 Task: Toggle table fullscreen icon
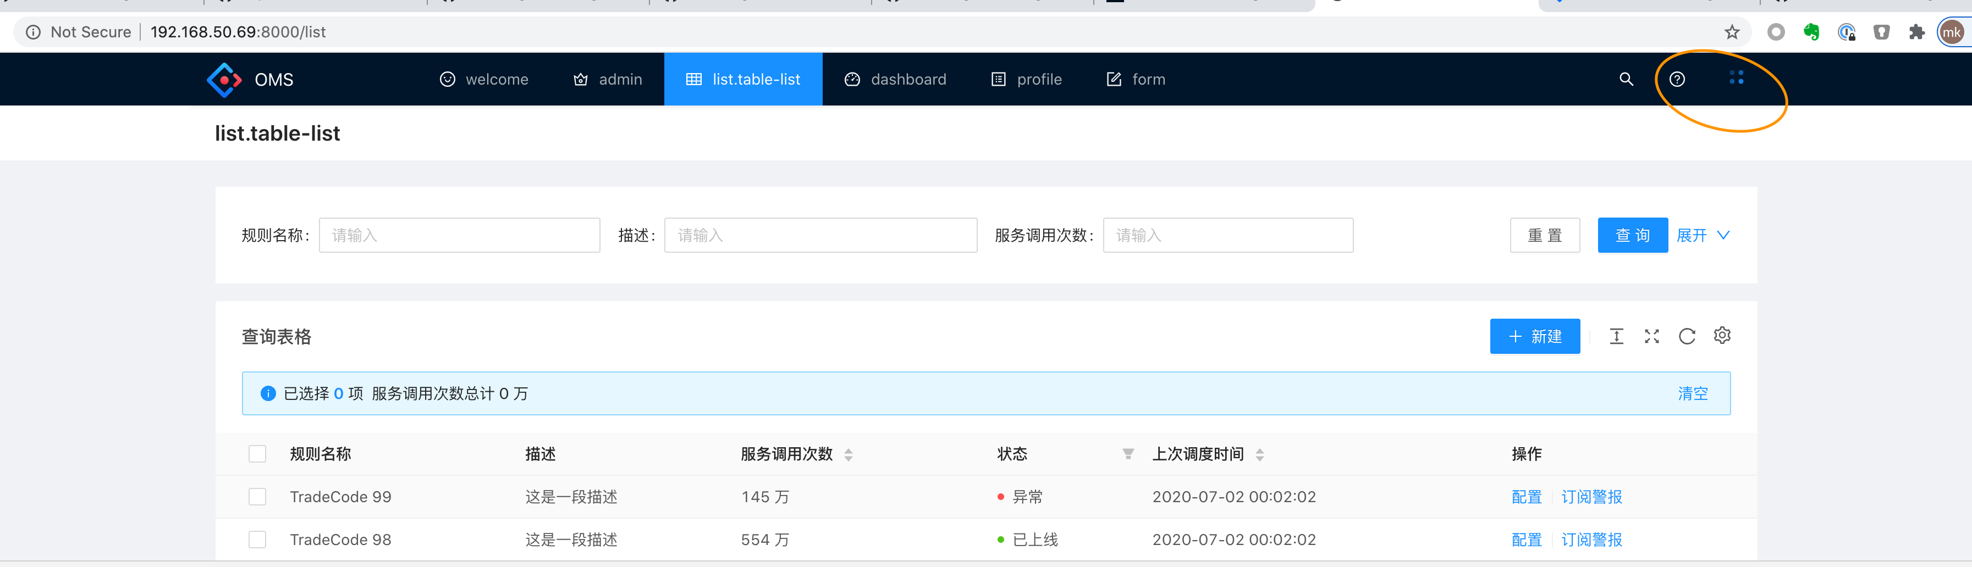1651,336
